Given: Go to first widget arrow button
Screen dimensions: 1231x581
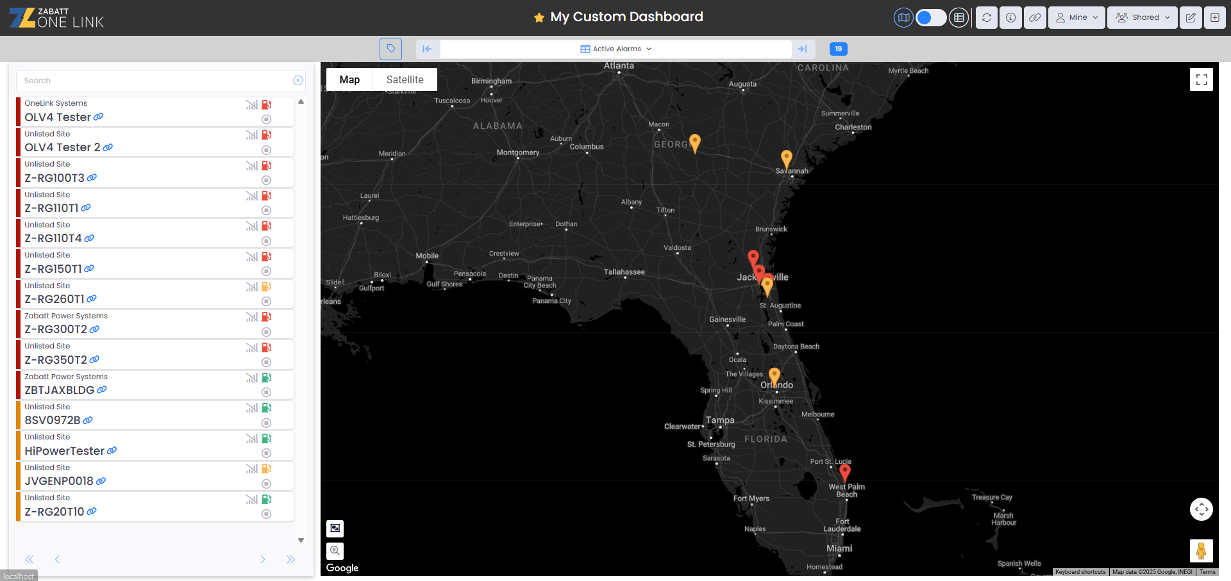Looking at the screenshot, I should (x=428, y=49).
